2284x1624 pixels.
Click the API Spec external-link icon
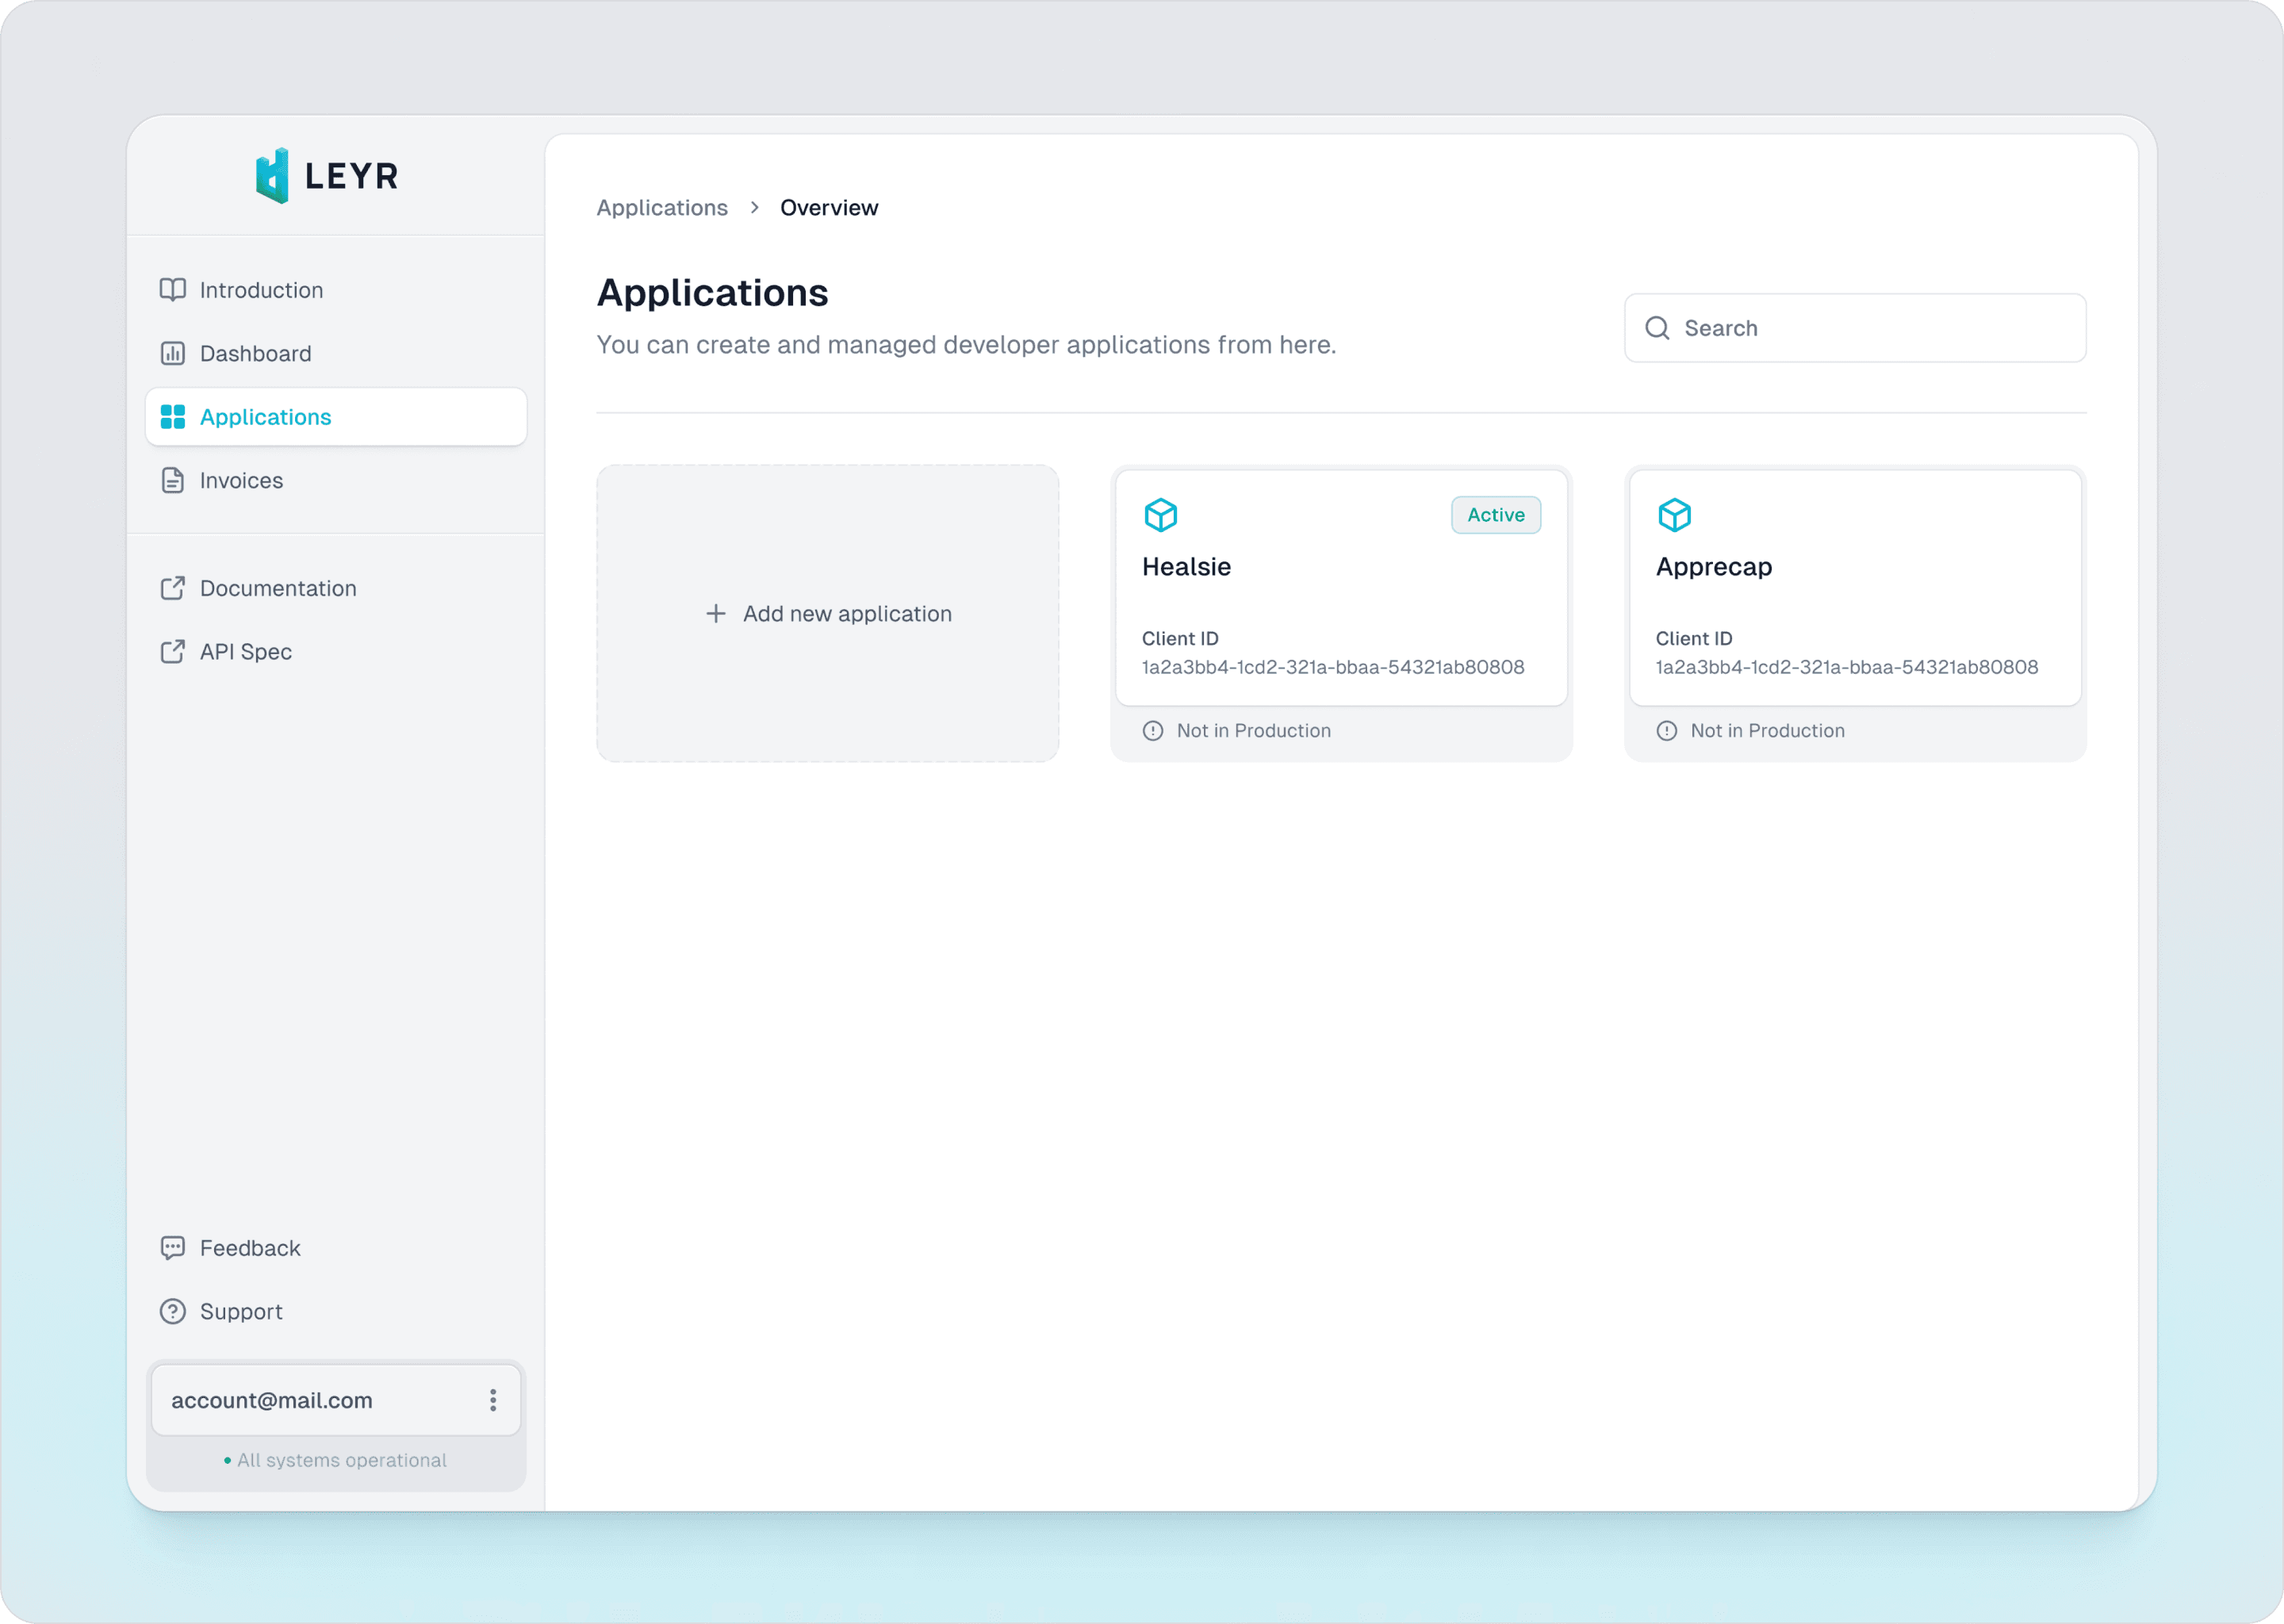tap(173, 651)
